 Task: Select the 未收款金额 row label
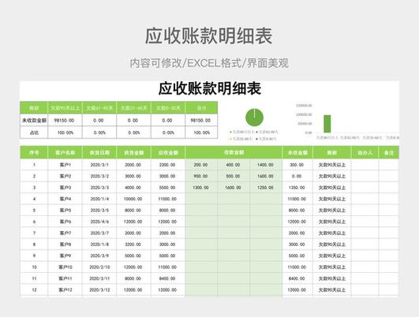tap(34, 121)
